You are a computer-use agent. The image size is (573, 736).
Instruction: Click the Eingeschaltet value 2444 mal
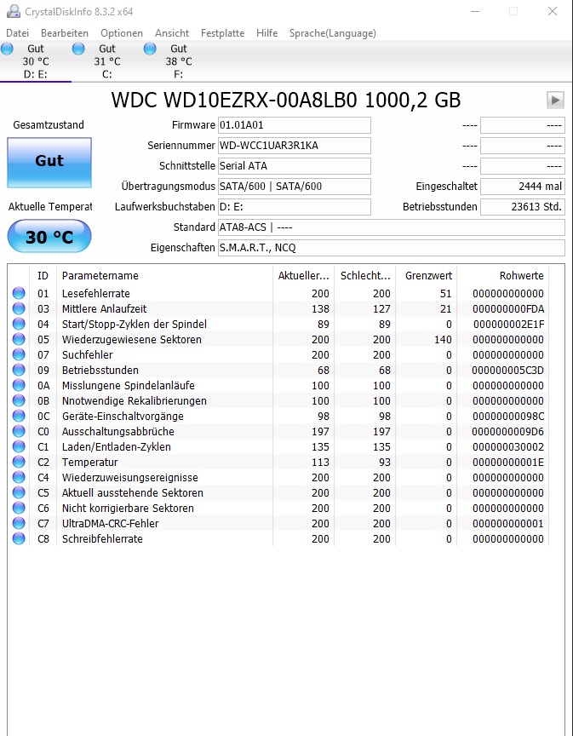pos(523,187)
